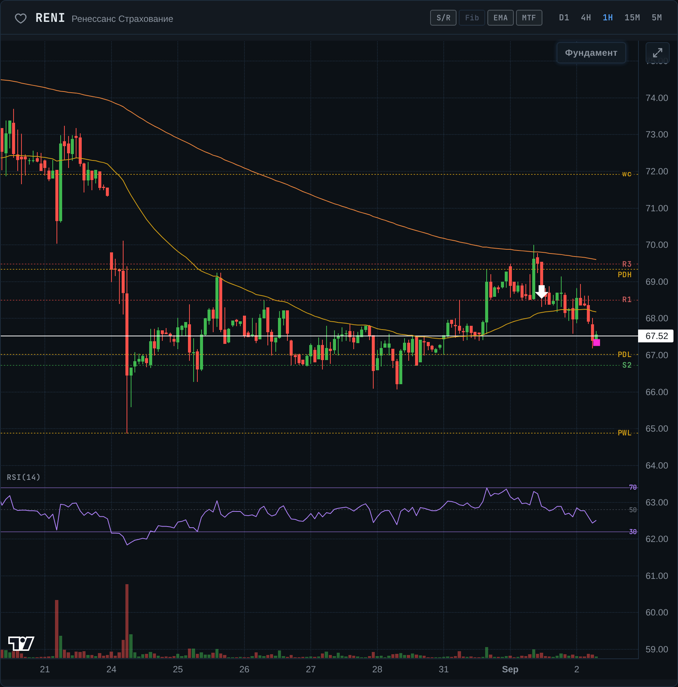678x687 pixels.
Task: Click the magenta marker on last candle
Action: point(597,342)
